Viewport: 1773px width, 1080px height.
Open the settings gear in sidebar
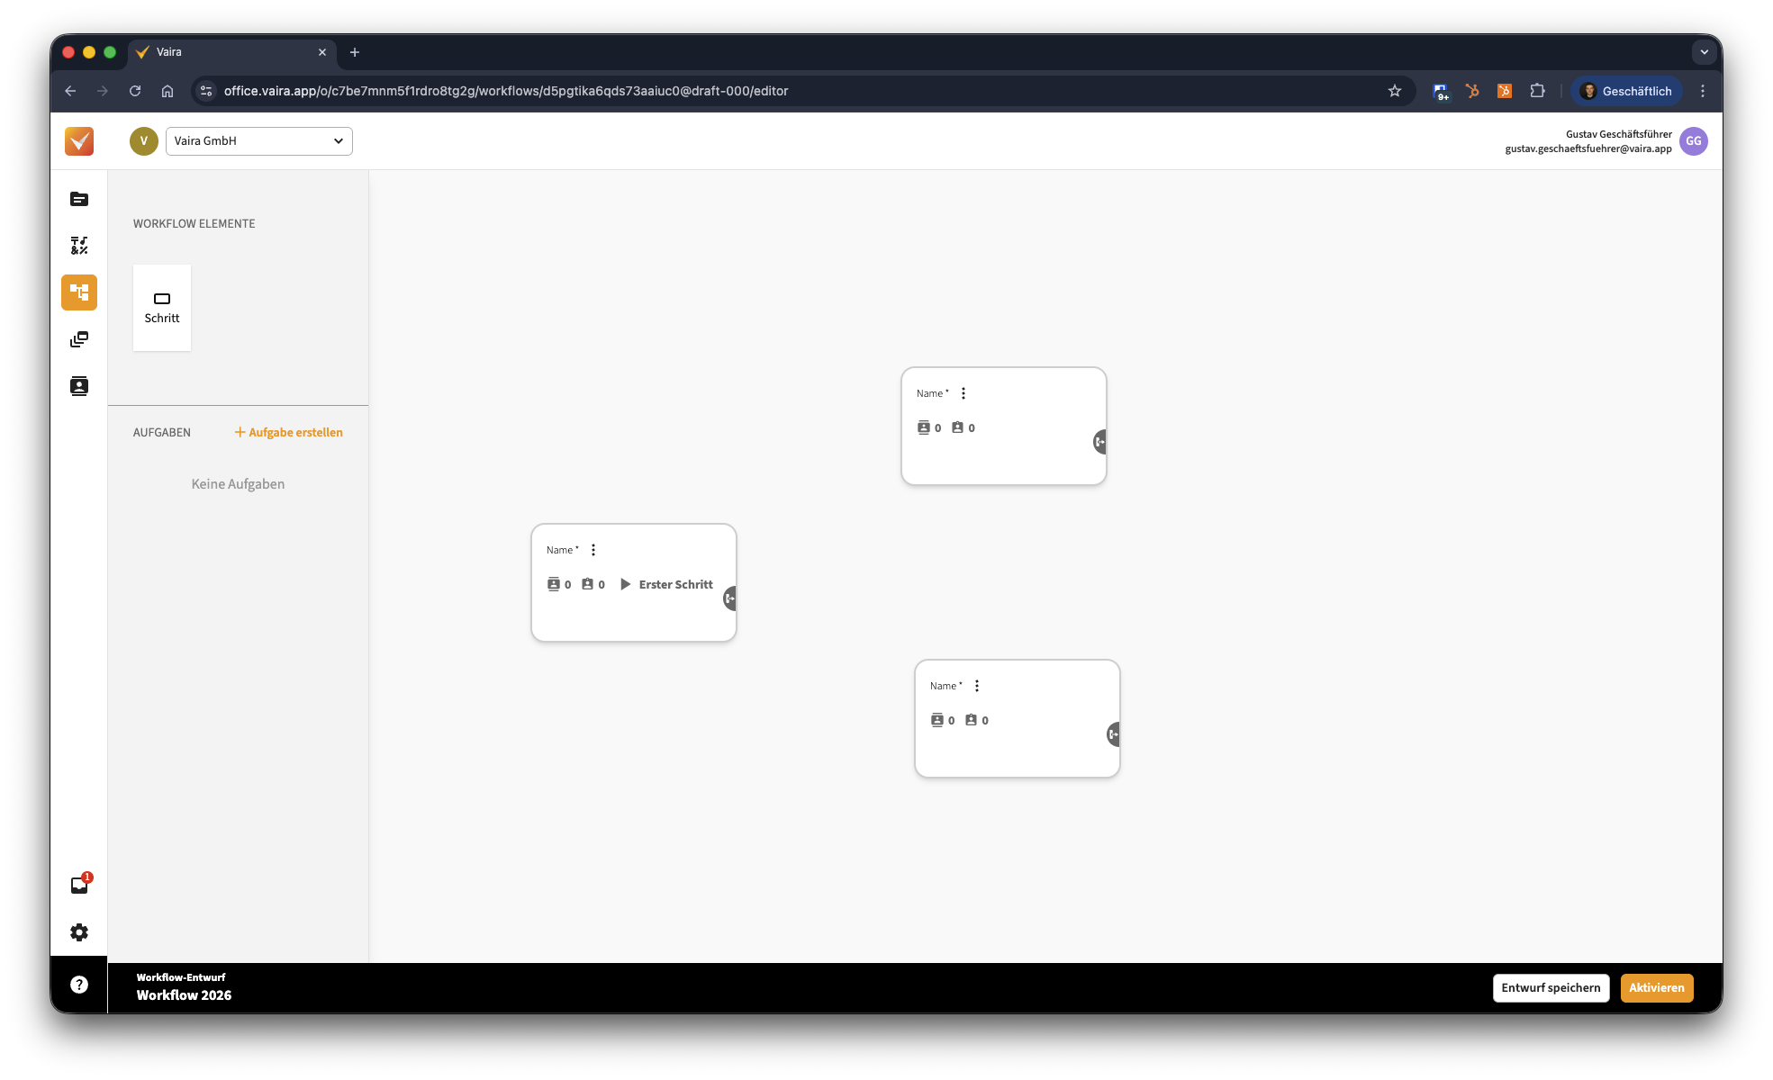pyautogui.click(x=79, y=932)
